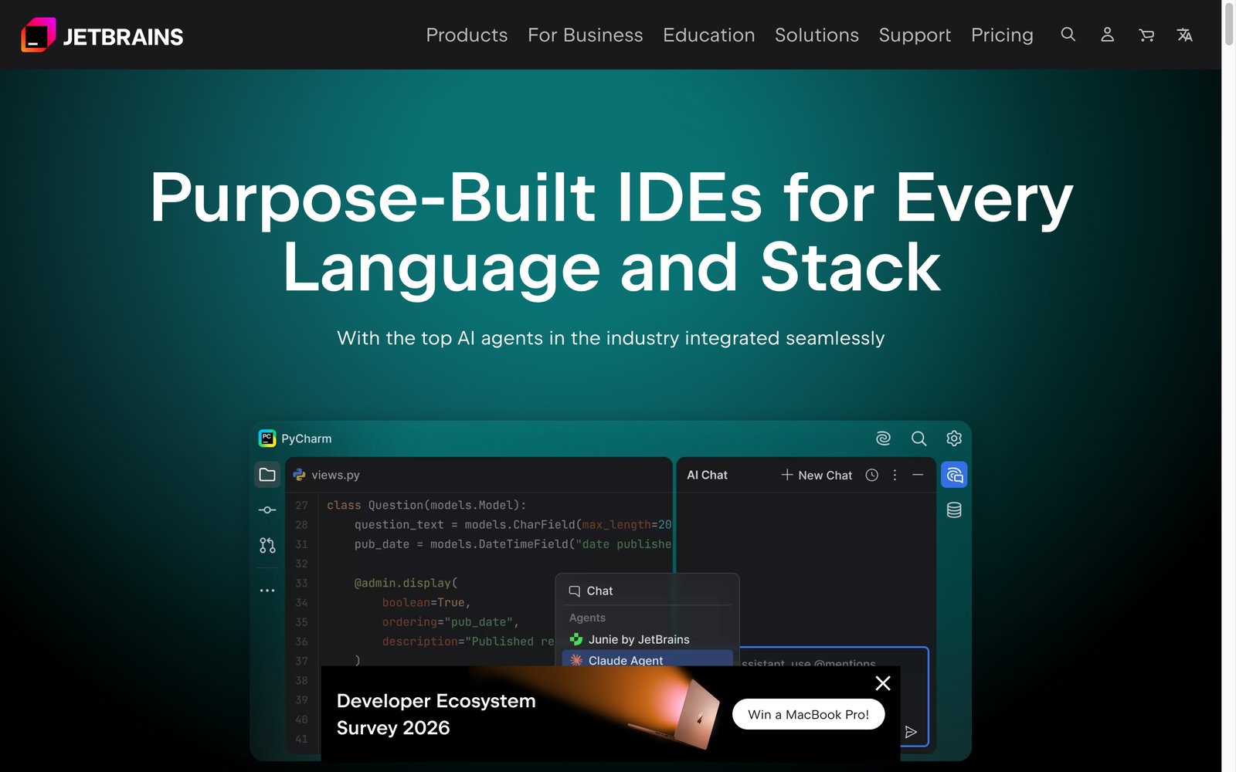1236x772 pixels.
Task: Open the Products menu
Action: pos(467,36)
